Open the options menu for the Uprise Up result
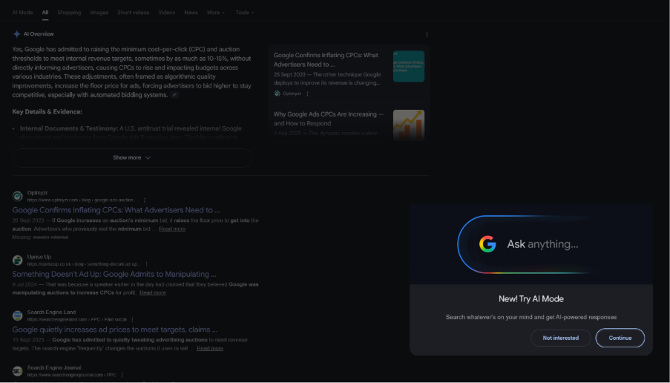 146,264
